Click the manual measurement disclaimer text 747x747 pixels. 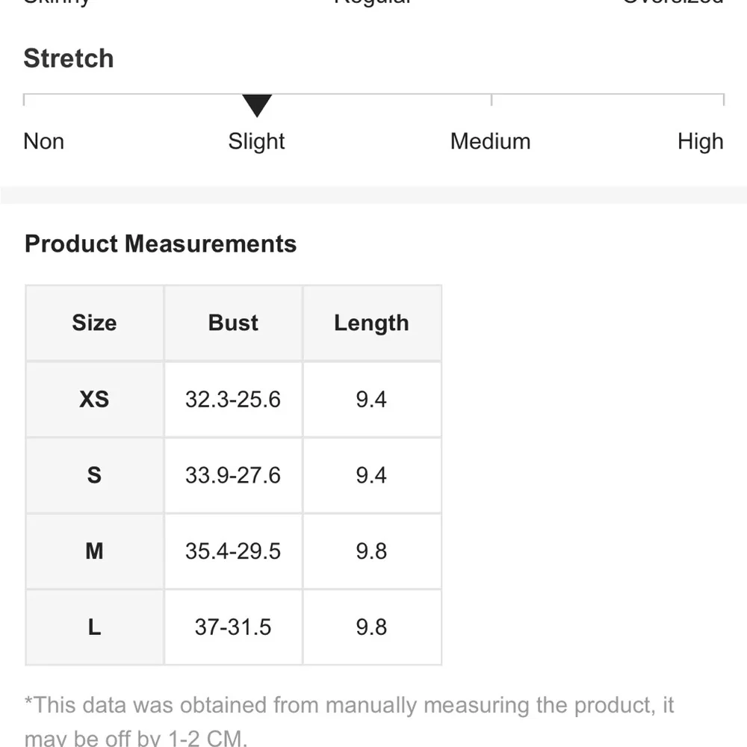coord(349,705)
